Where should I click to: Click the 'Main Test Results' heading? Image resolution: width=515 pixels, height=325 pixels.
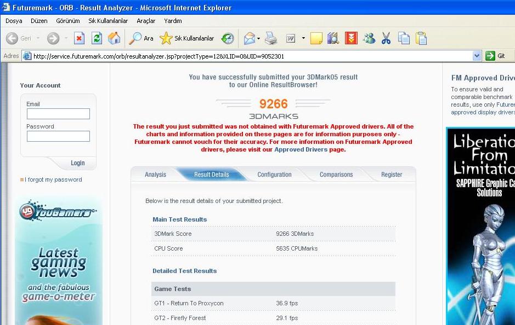pyautogui.click(x=180, y=219)
